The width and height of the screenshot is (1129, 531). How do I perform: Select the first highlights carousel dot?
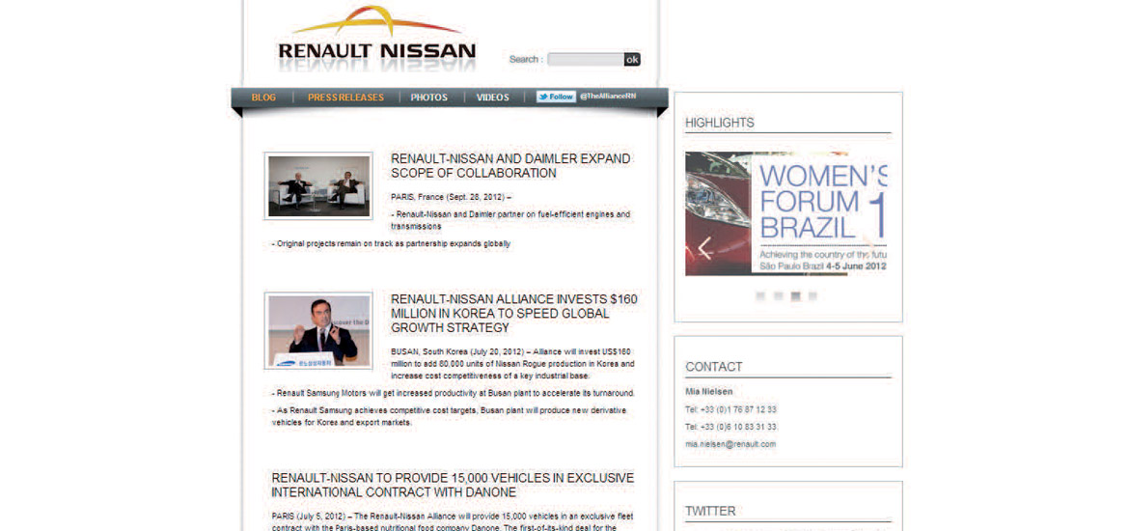pyautogui.click(x=760, y=296)
